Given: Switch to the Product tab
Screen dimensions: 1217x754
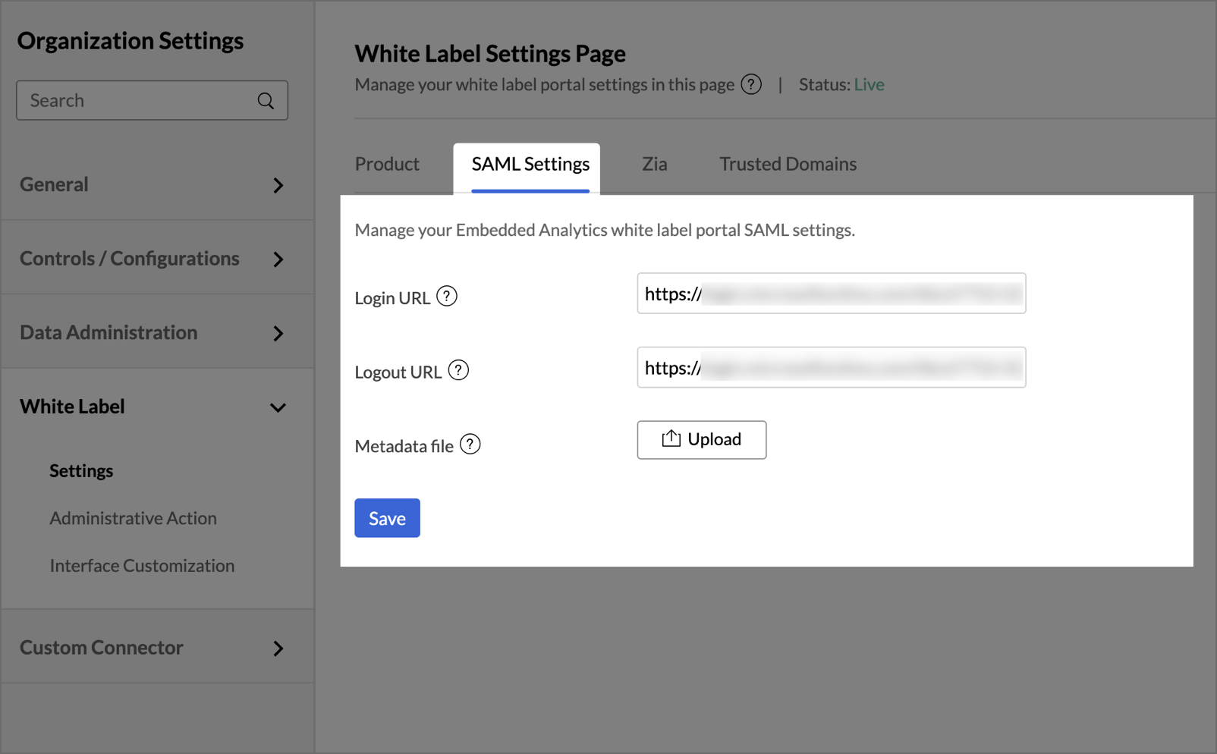Looking at the screenshot, I should (387, 164).
